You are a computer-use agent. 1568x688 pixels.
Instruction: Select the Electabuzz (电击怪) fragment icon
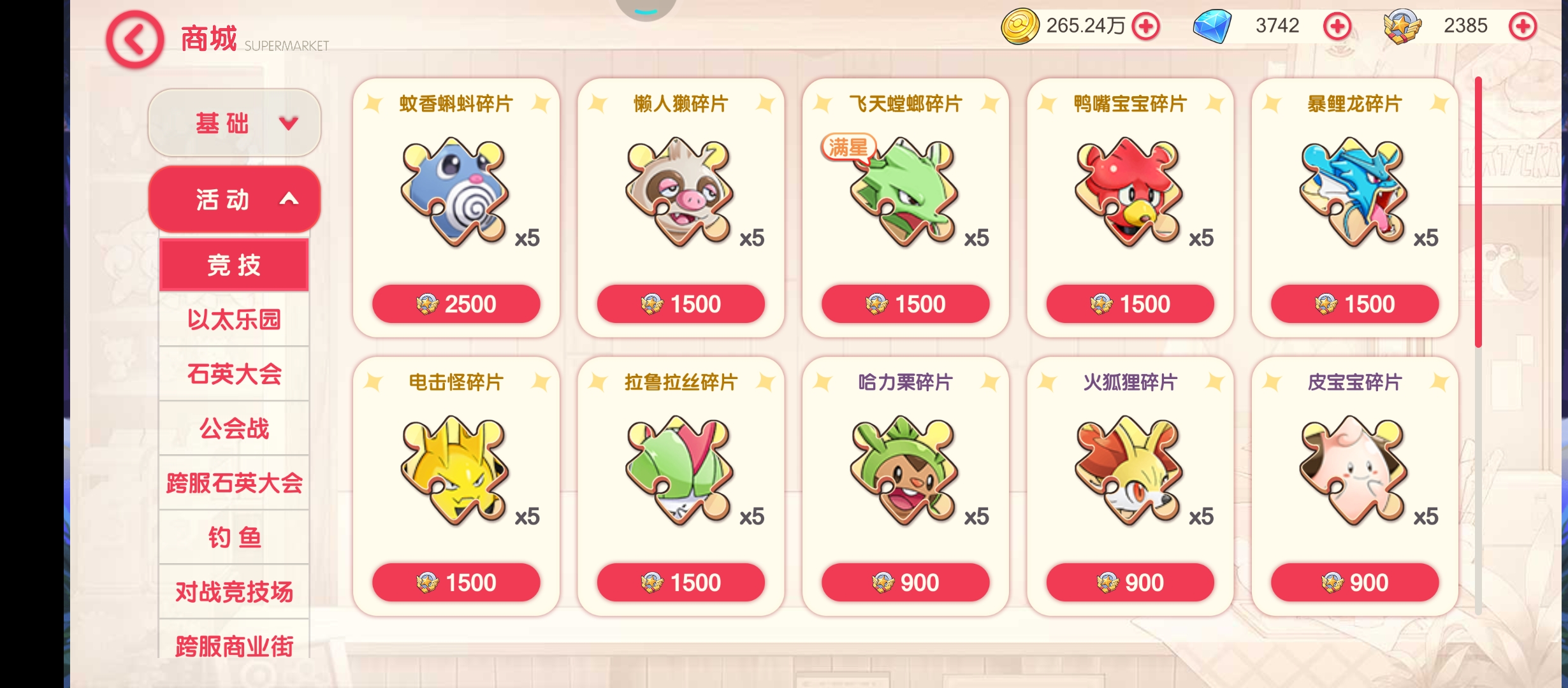click(455, 470)
